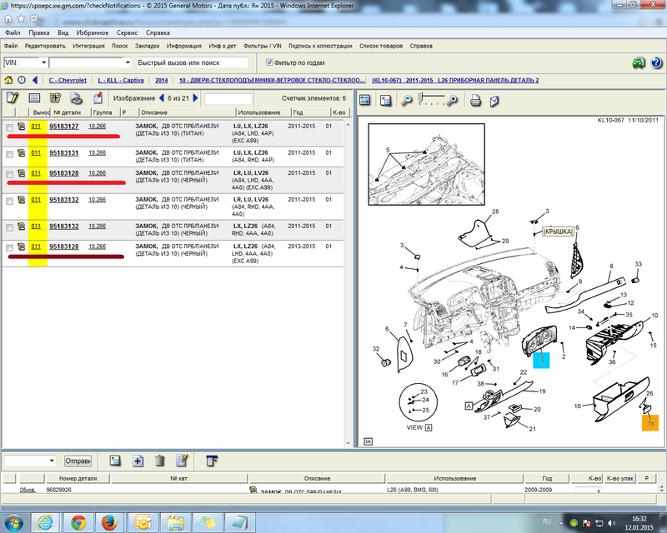Tick the 2013-2015 row checkbox for 95183128
The image size is (667, 533).
pos(9,248)
